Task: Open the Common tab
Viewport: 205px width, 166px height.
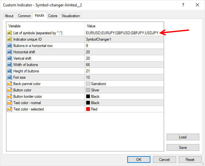Action: [24, 16]
